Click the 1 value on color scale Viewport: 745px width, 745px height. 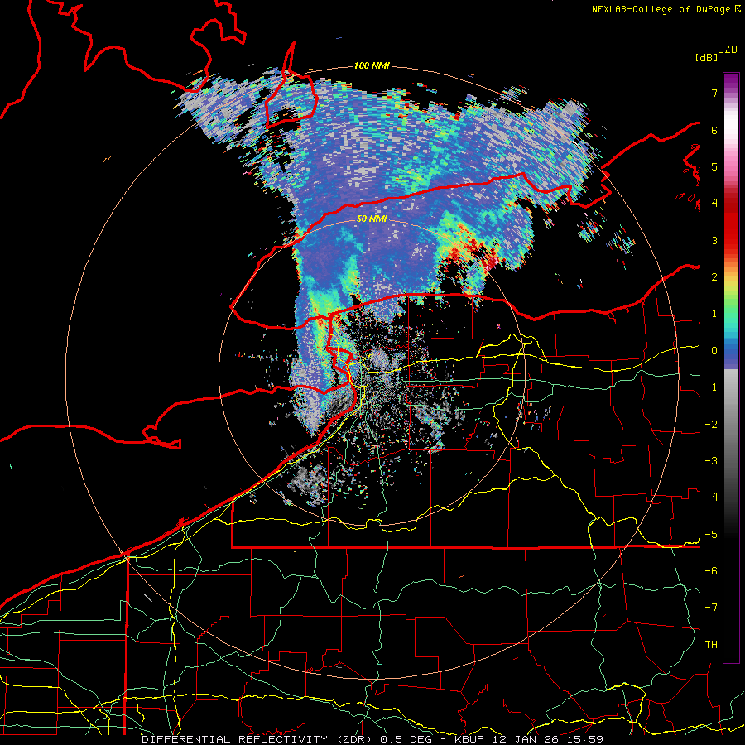pos(714,314)
